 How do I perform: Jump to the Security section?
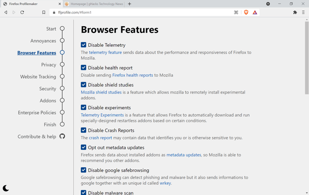tap(48, 88)
